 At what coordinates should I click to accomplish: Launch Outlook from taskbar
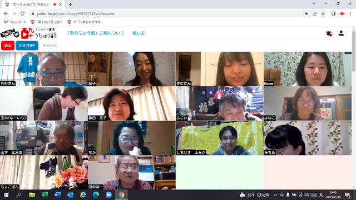(x=70, y=195)
